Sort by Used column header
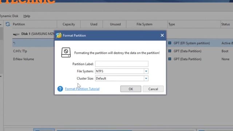233x131 pixels. [94, 24]
